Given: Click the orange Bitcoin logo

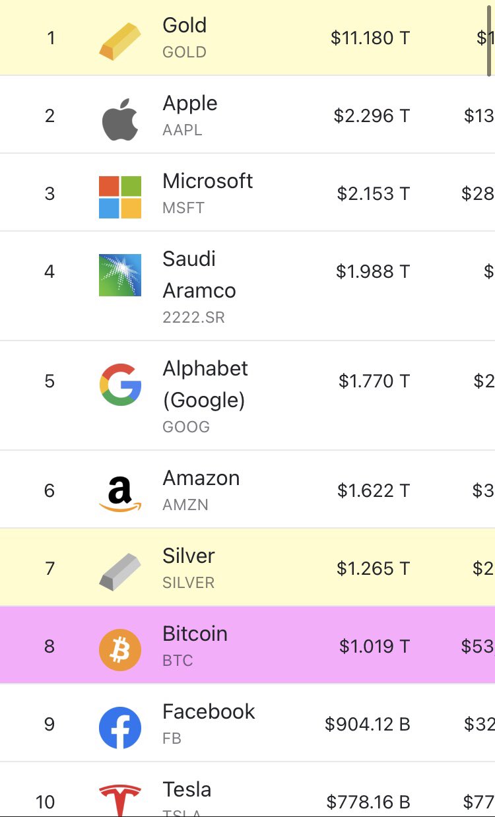Looking at the screenshot, I should pyautogui.click(x=120, y=650).
